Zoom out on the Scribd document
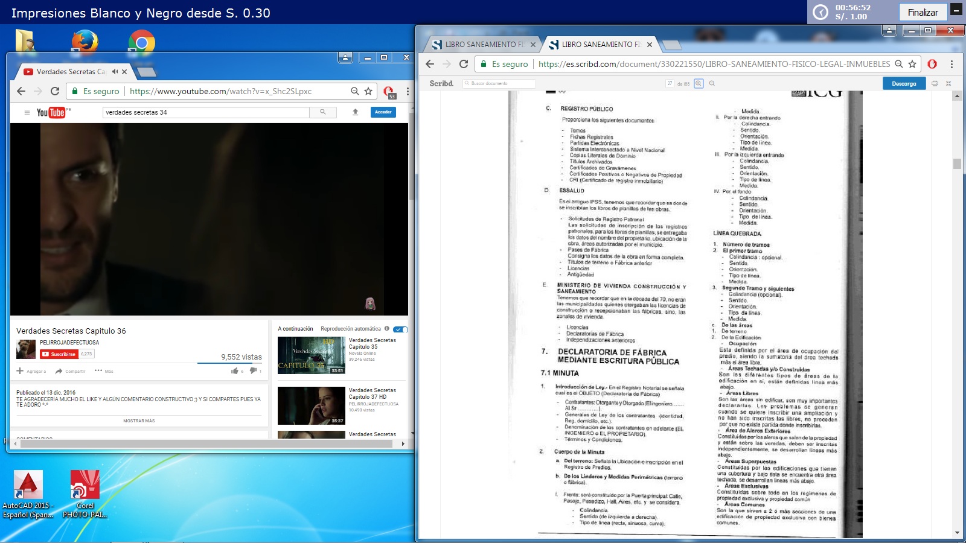This screenshot has width=966, height=543. coord(712,83)
